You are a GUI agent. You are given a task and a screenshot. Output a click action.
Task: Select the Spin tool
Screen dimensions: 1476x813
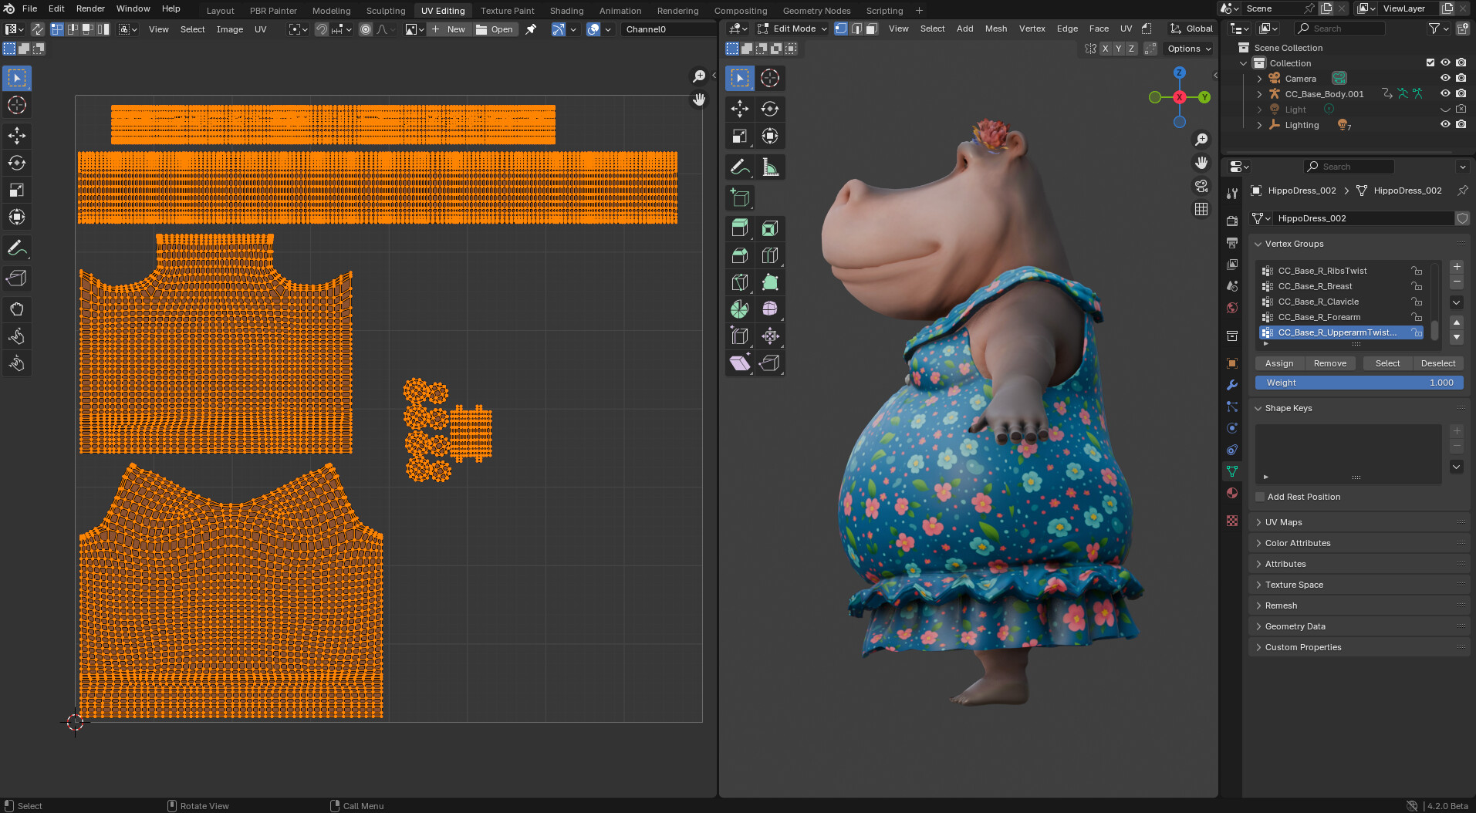click(x=740, y=309)
